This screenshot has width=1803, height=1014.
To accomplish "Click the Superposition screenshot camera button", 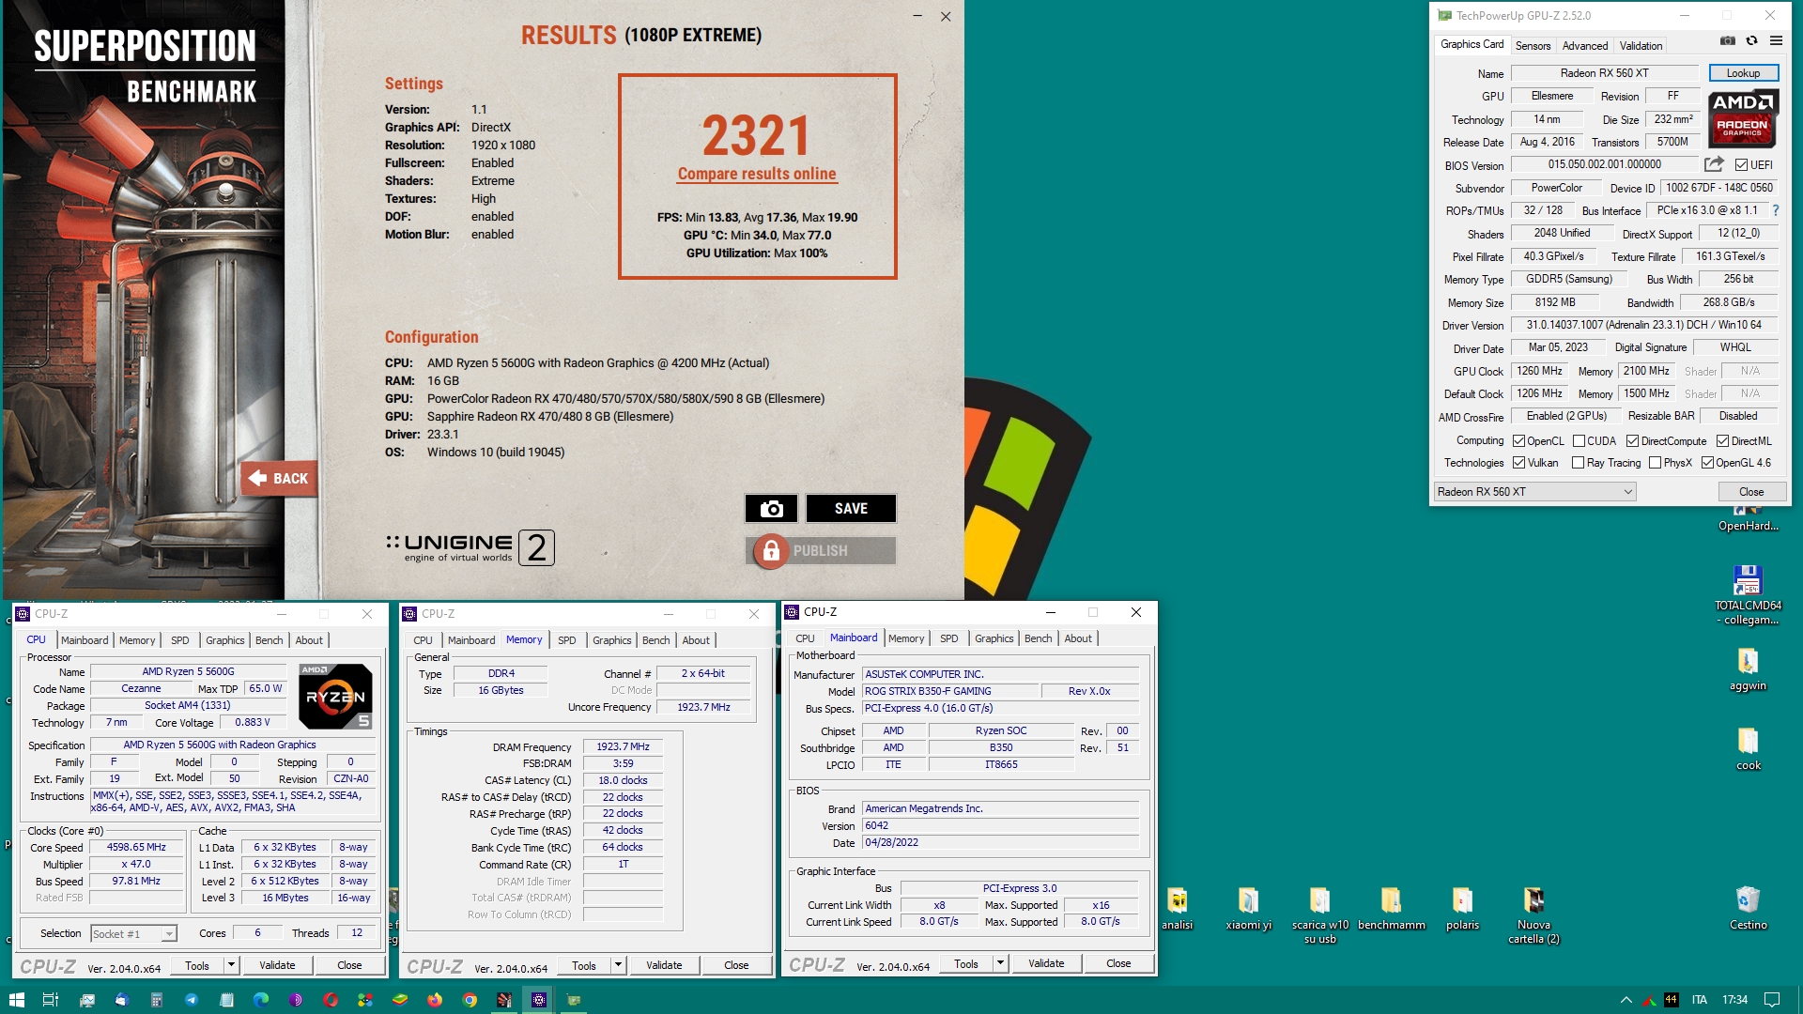I will (771, 508).
